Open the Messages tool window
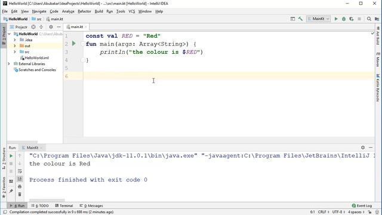The image size is (382, 215). [x=91, y=205]
